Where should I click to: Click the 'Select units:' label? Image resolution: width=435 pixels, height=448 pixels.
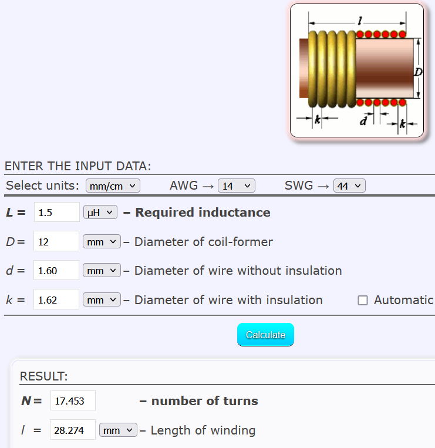tap(42, 186)
